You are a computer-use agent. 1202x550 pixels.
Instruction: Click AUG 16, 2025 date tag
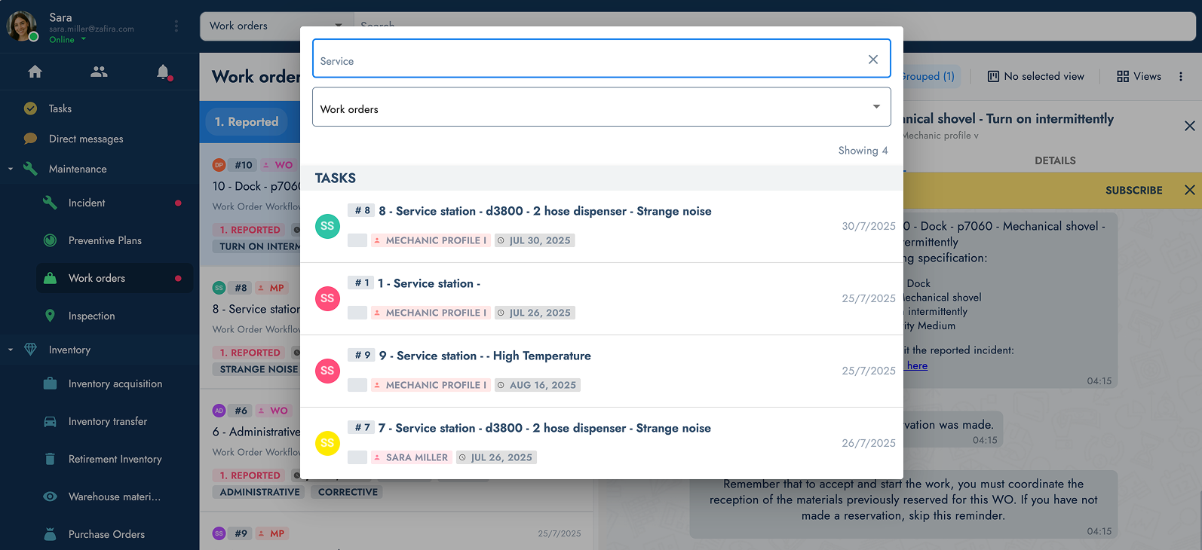click(x=537, y=385)
